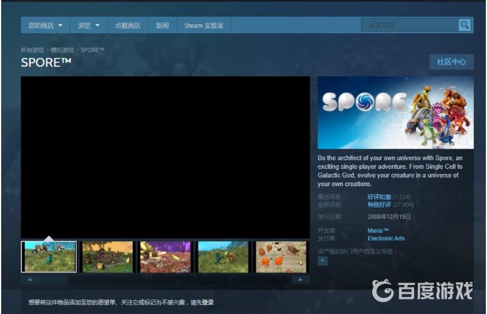
Task: Click the plus tag button
Action: [323, 261]
